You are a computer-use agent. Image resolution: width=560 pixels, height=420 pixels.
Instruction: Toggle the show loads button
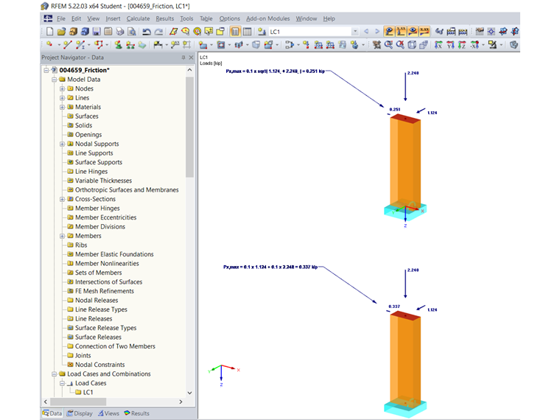point(389,32)
